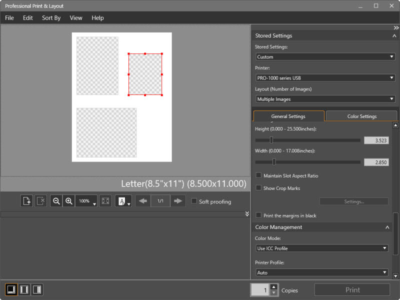Open the Sort By menu
400x300 pixels.
[51, 17]
